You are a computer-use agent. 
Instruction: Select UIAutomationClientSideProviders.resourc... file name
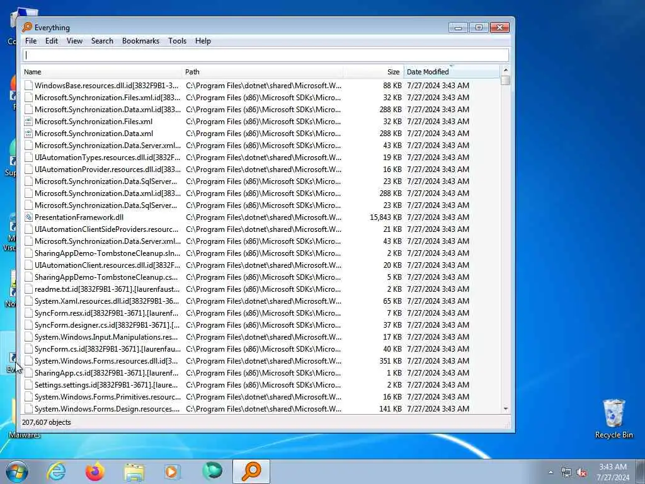(x=106, y=229)
